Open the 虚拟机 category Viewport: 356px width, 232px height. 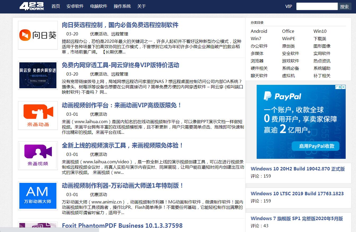point(288,76)
